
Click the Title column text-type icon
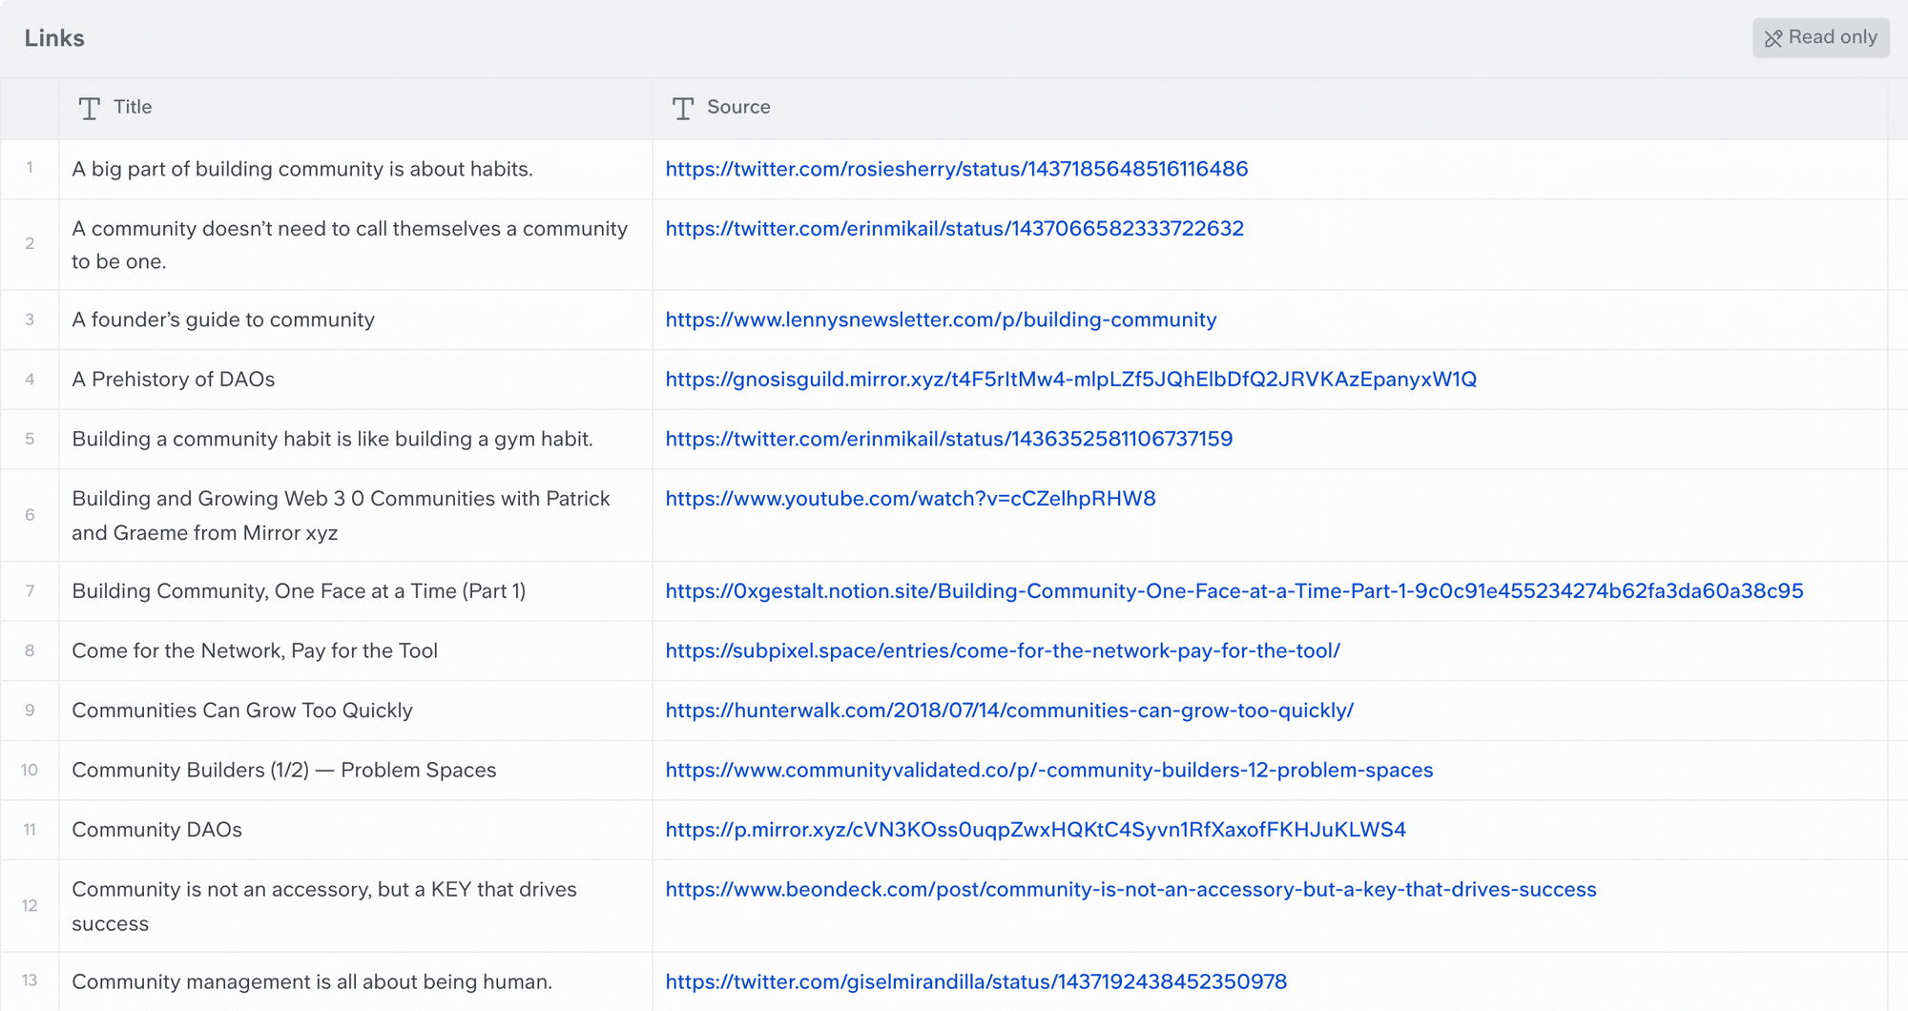tap(90, 108)
